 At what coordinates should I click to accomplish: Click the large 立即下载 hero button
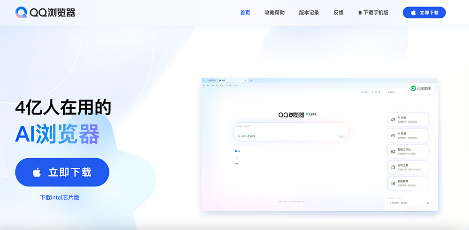[62, 172]
